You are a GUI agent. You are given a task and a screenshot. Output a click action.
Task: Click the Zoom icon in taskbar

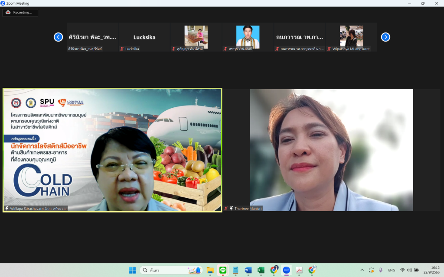coord(287,270)
